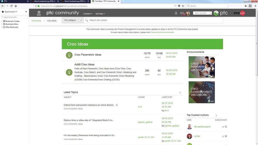The image size is (258, 145).
Task: Close the PTC browser tab
Action: (x=28, y=1)
